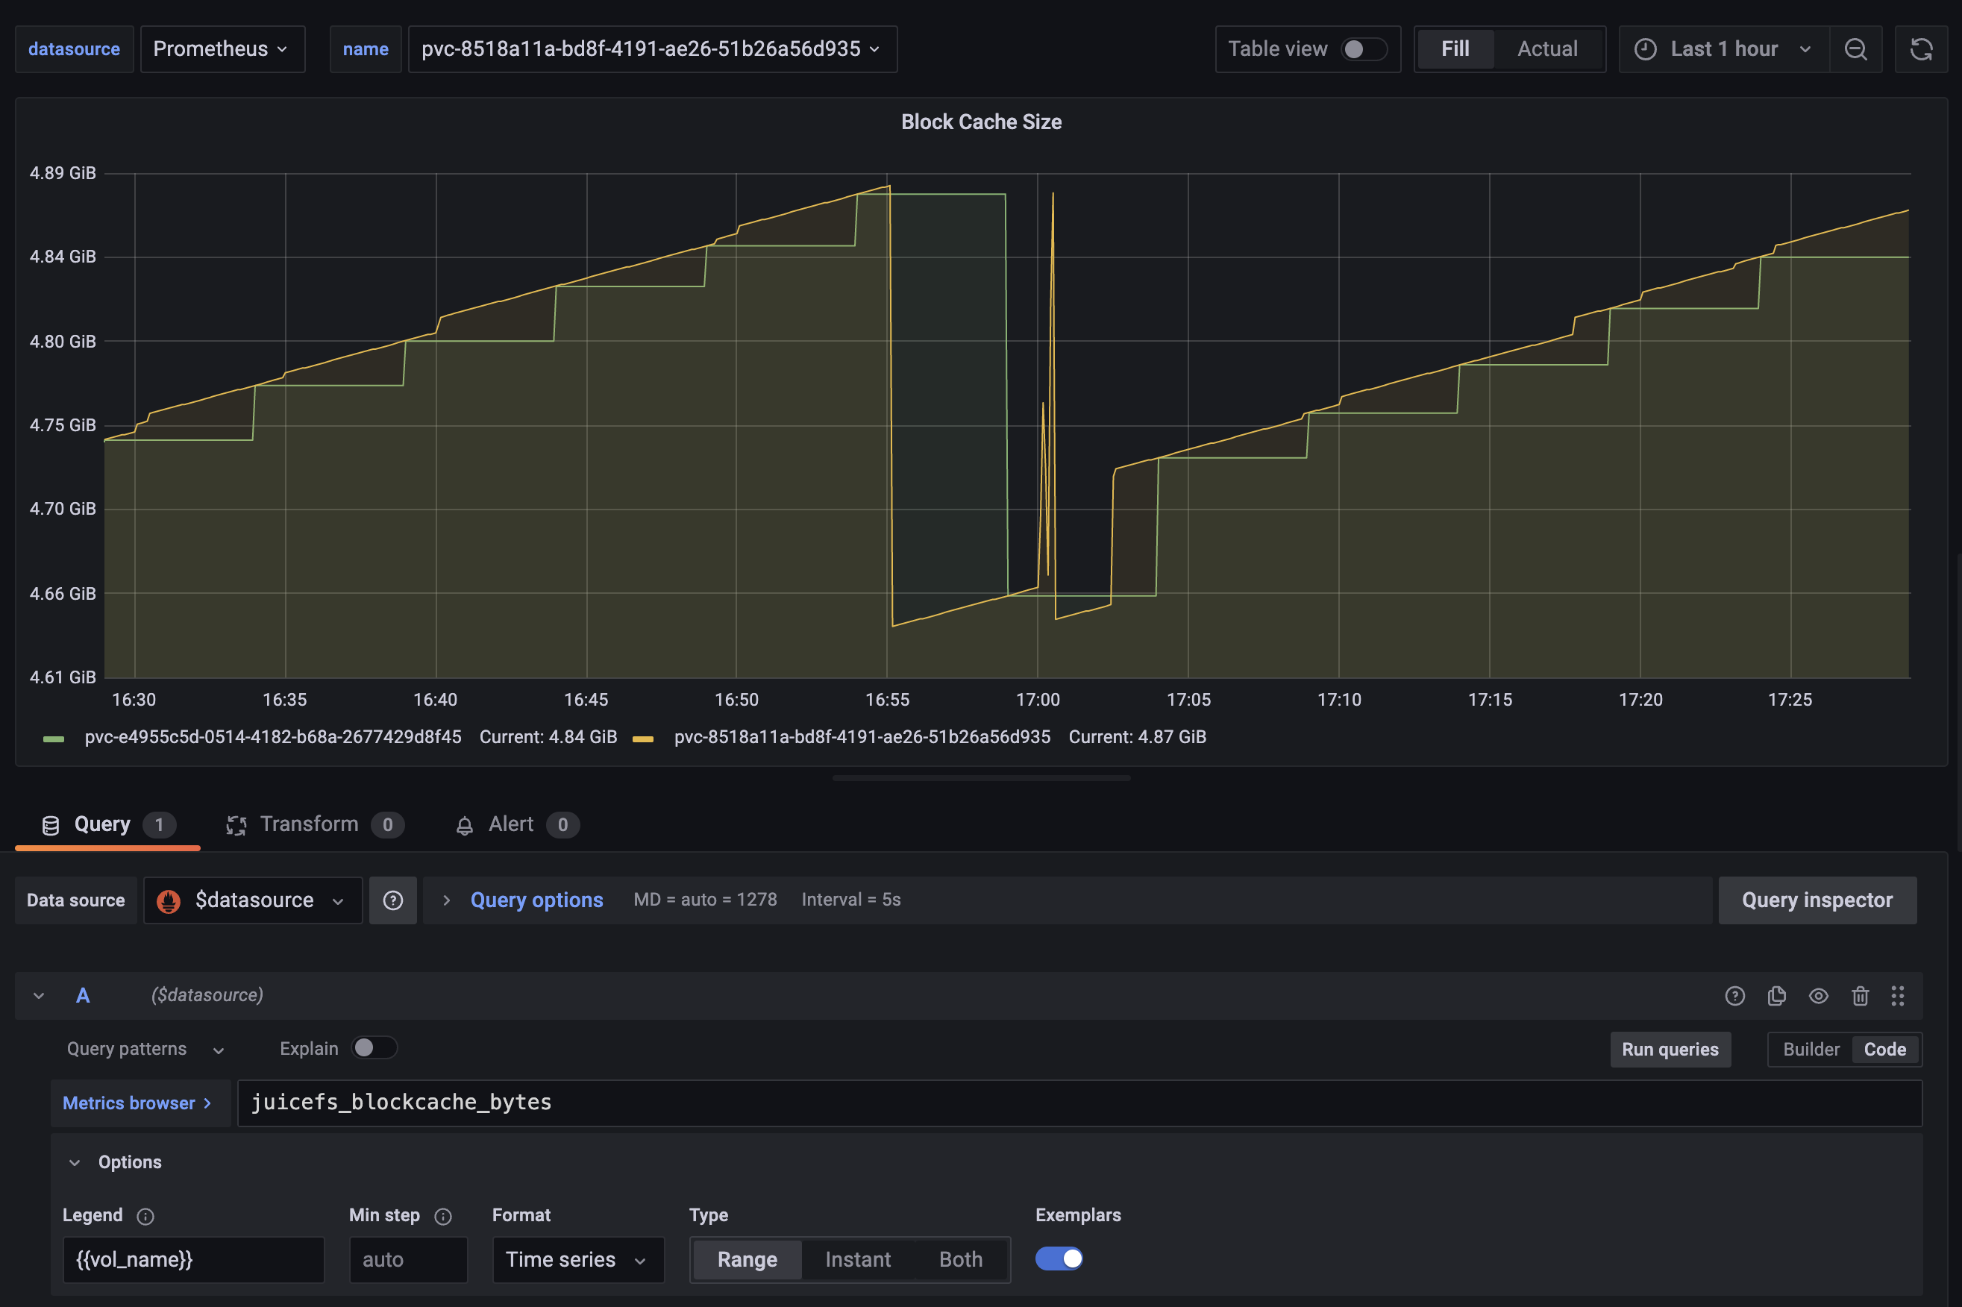Select Instant query type

pos(858,1259)
